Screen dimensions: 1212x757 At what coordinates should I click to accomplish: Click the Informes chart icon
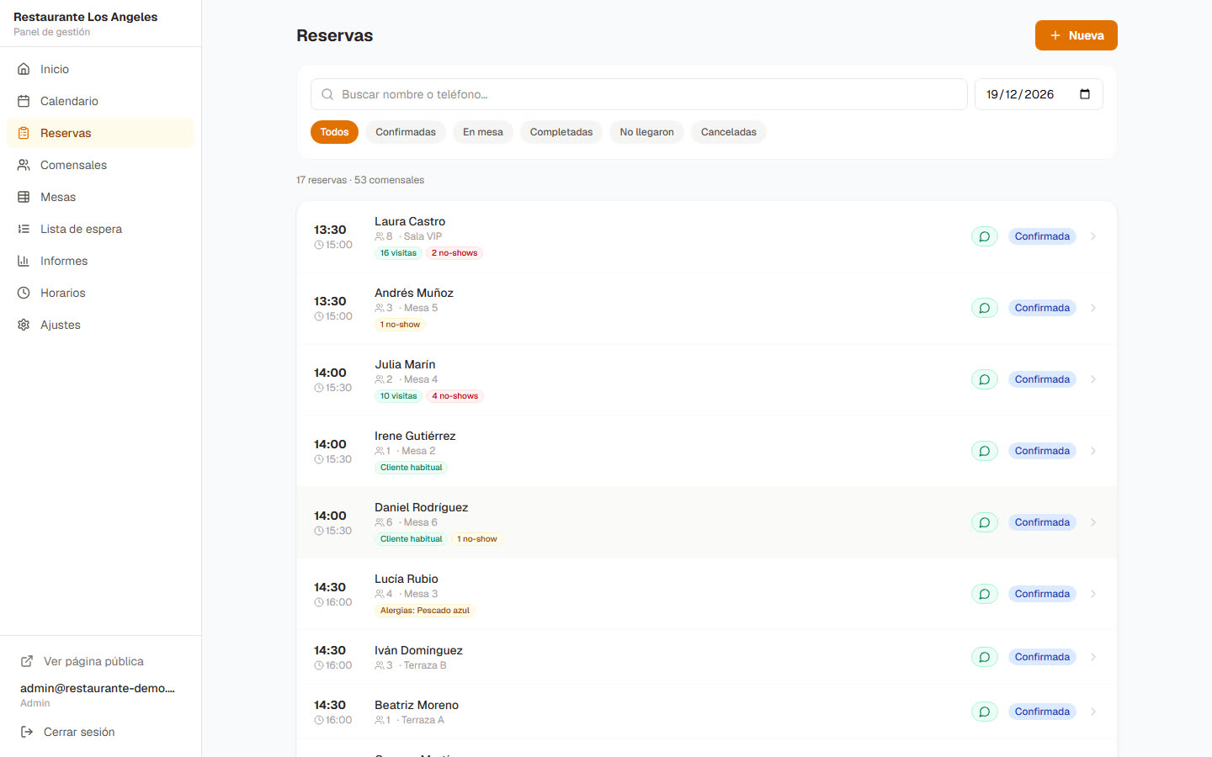tap(24, 261)
